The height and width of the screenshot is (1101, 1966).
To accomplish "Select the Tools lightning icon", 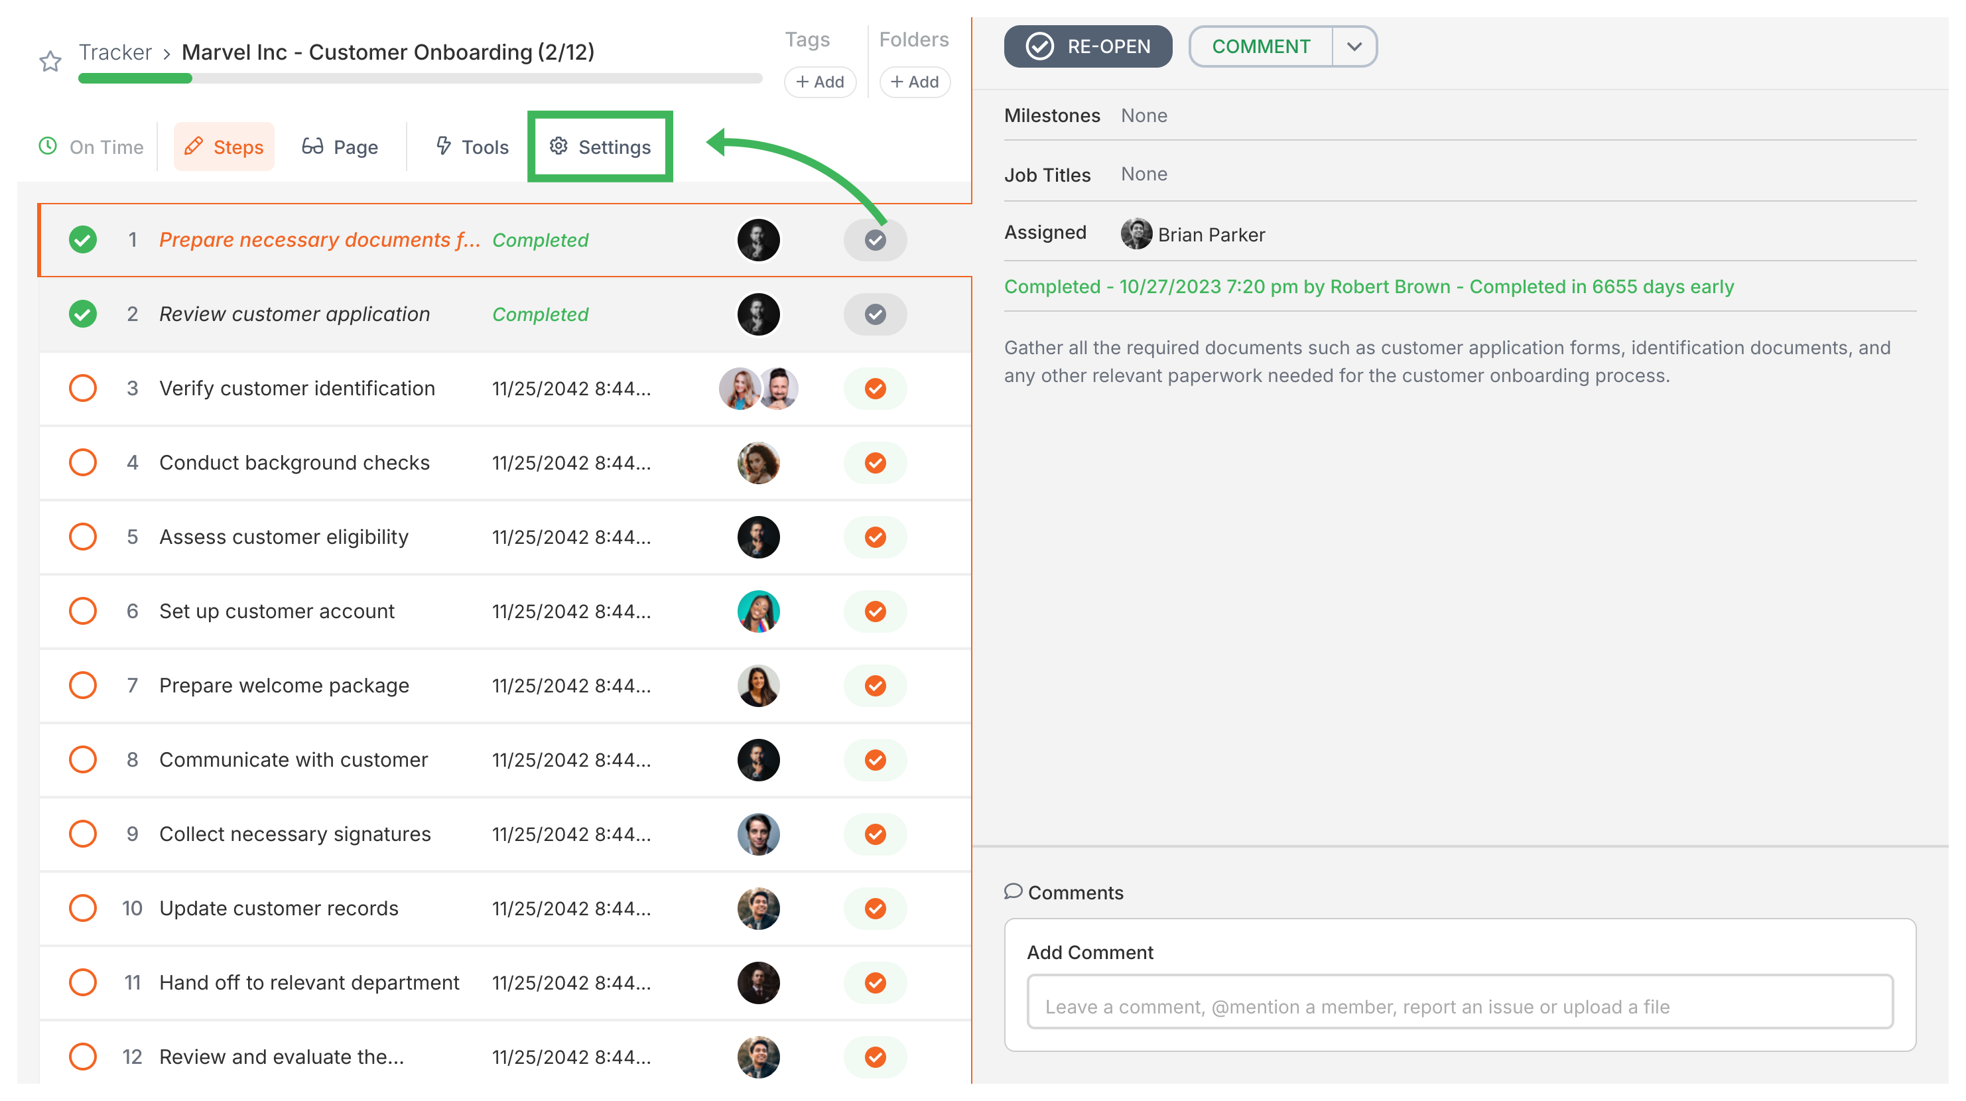I will pyautogui.click(x=445, y=147).
